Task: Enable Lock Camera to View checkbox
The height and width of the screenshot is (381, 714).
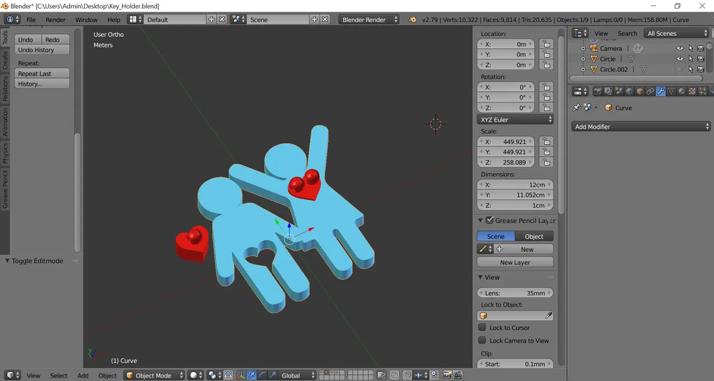Action: click(482, 340)
